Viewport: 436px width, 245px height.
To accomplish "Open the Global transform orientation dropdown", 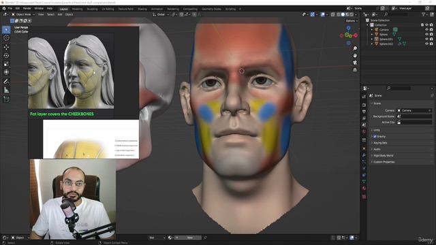I will 161,14.
